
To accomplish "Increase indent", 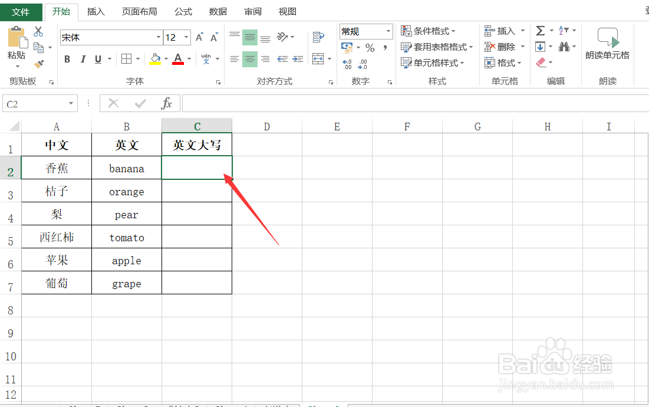I will (298, 59).
